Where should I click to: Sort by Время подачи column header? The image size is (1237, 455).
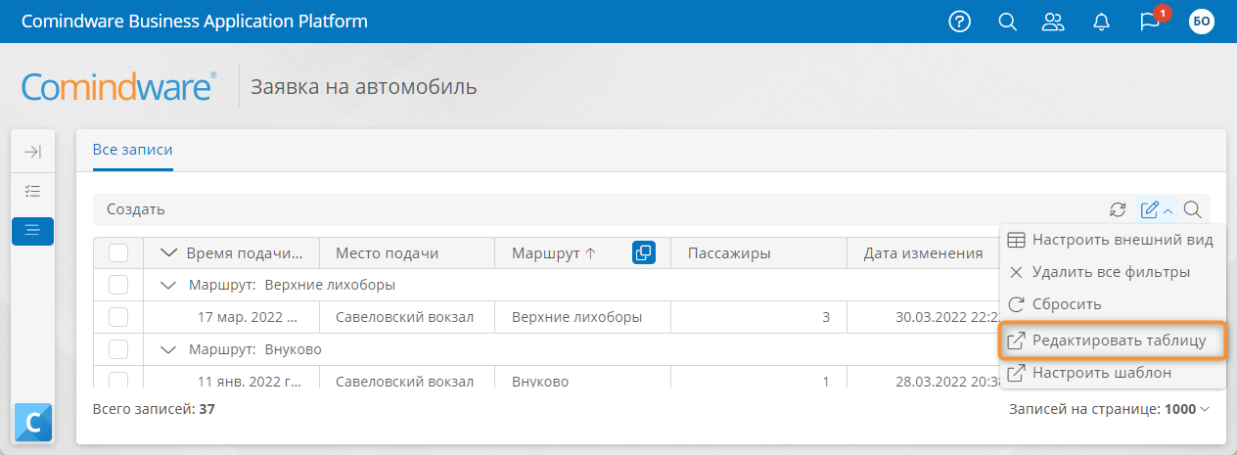[x=246, y=253]
